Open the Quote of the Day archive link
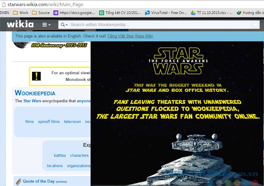 point(61,182)
